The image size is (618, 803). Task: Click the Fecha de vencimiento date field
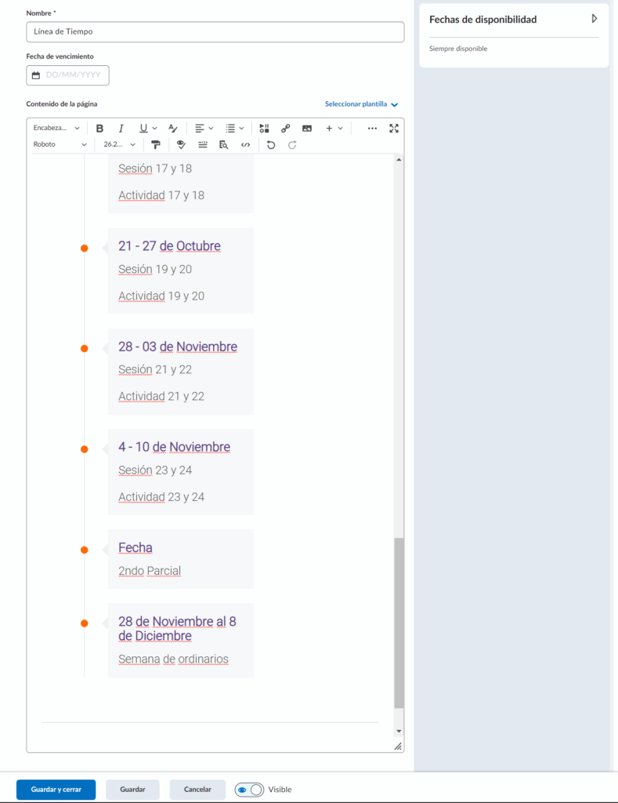[x=67, y=75]
